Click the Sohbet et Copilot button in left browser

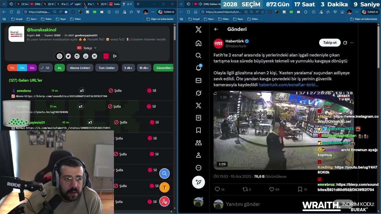click(x=166, y=12)
